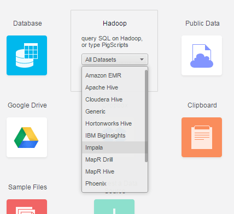This screenshot has width=234, height=214.
Task: Open the Public Data cloud file icon
Action: point(202,55)
